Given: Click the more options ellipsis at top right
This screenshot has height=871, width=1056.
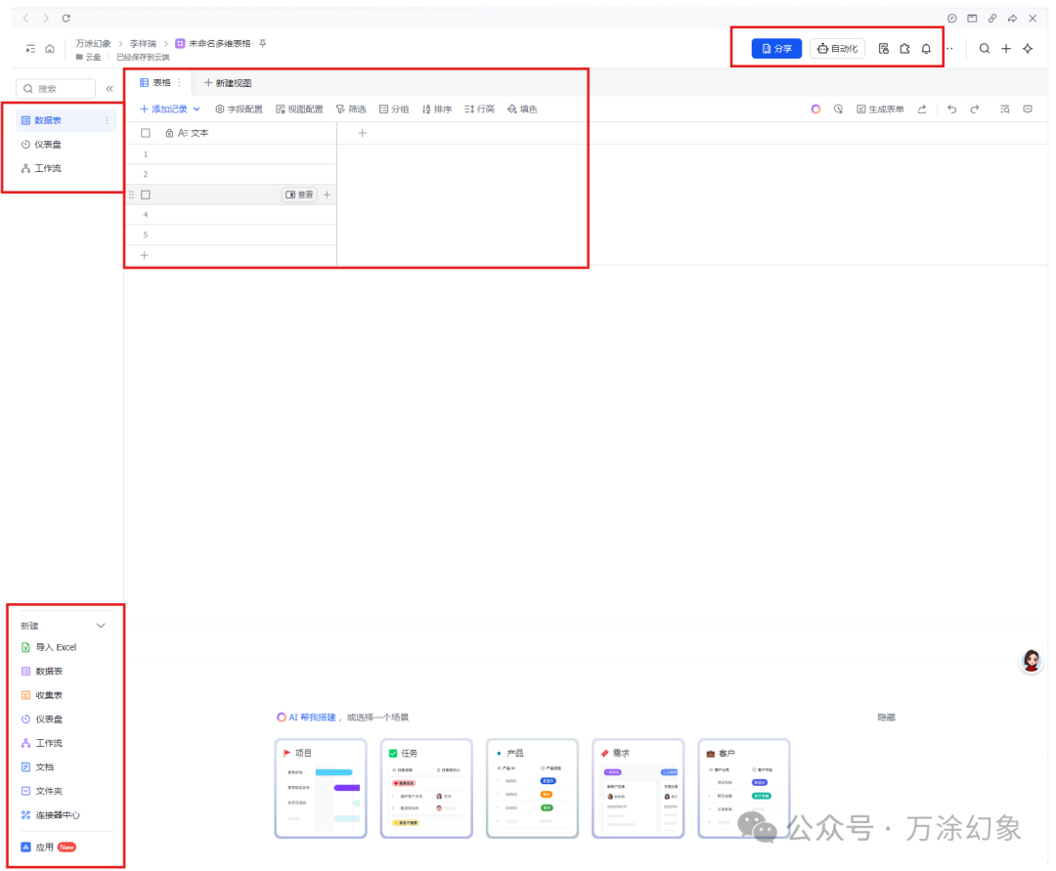Looking at the screenshot, I should pyautogui.click(x=948, y=48).
